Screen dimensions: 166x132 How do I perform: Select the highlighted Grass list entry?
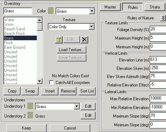(x=20, y=38)
